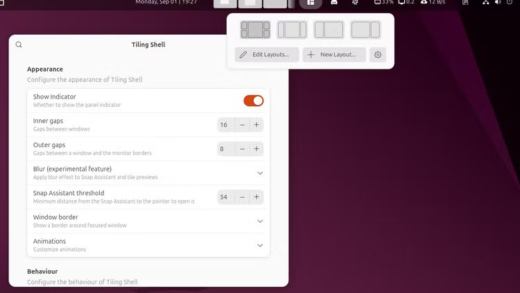Increase Outer gaps value
This screenshot has height=293, width=520.
click(257, 149)
